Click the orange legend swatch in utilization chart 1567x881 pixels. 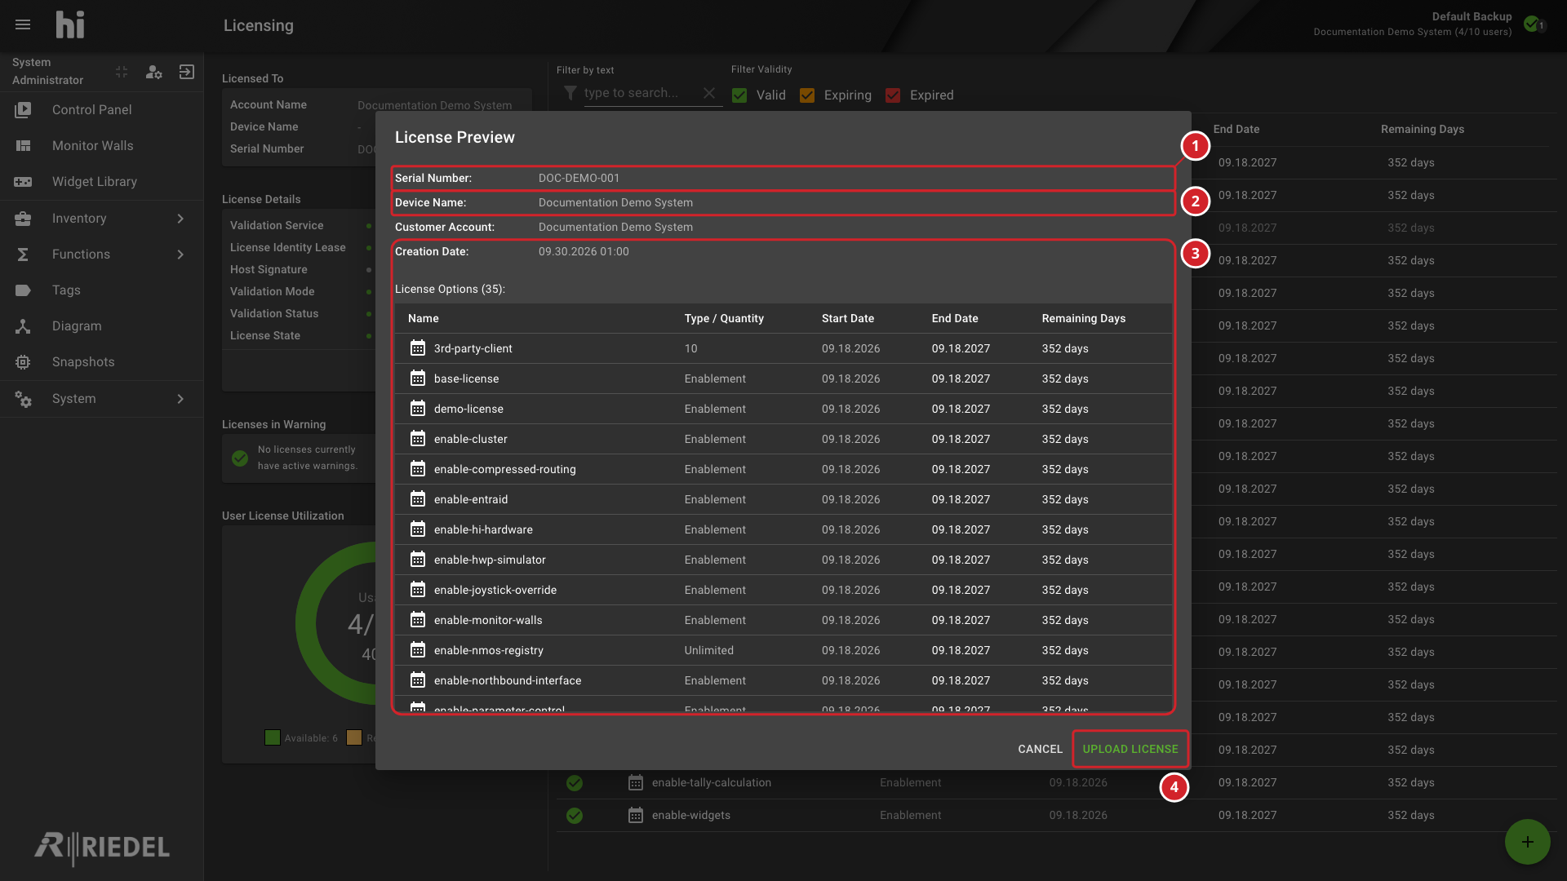click(354, 737)
